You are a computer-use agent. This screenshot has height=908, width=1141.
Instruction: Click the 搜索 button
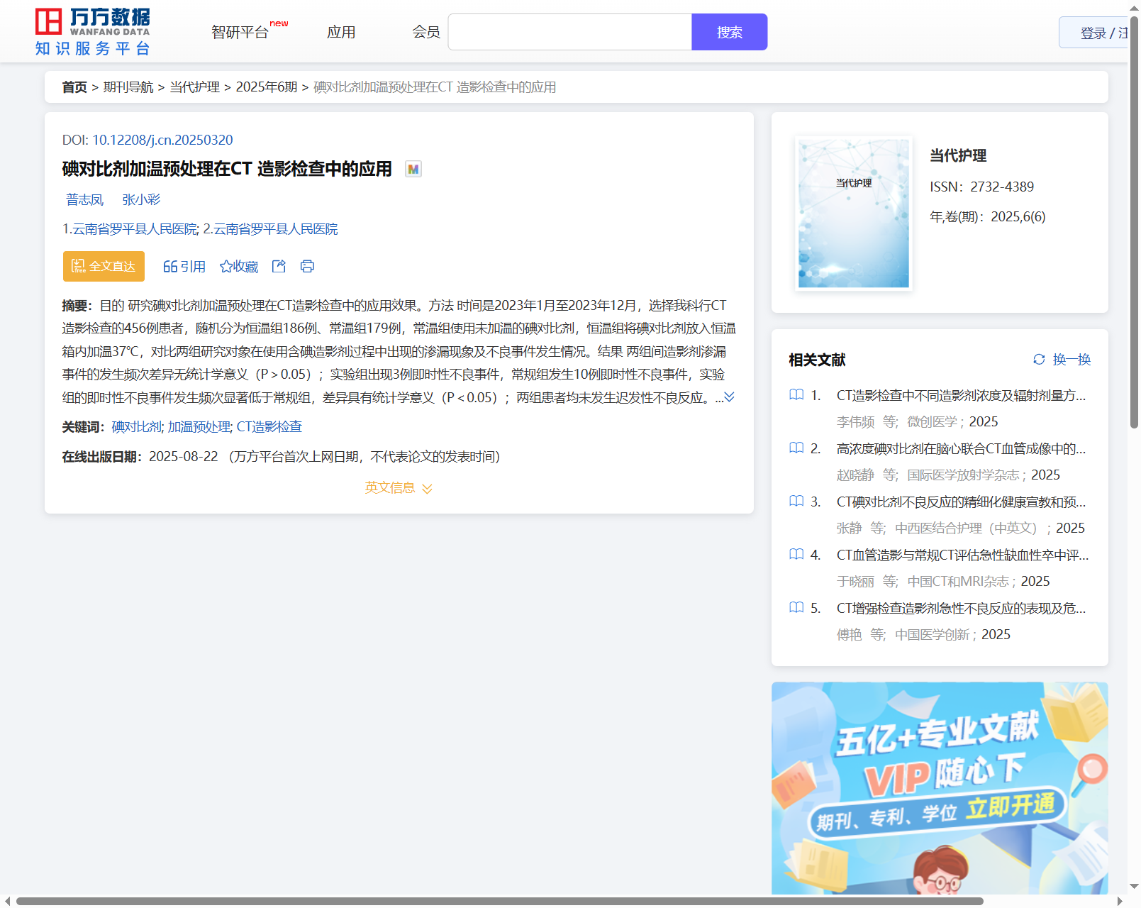(729, 32)
